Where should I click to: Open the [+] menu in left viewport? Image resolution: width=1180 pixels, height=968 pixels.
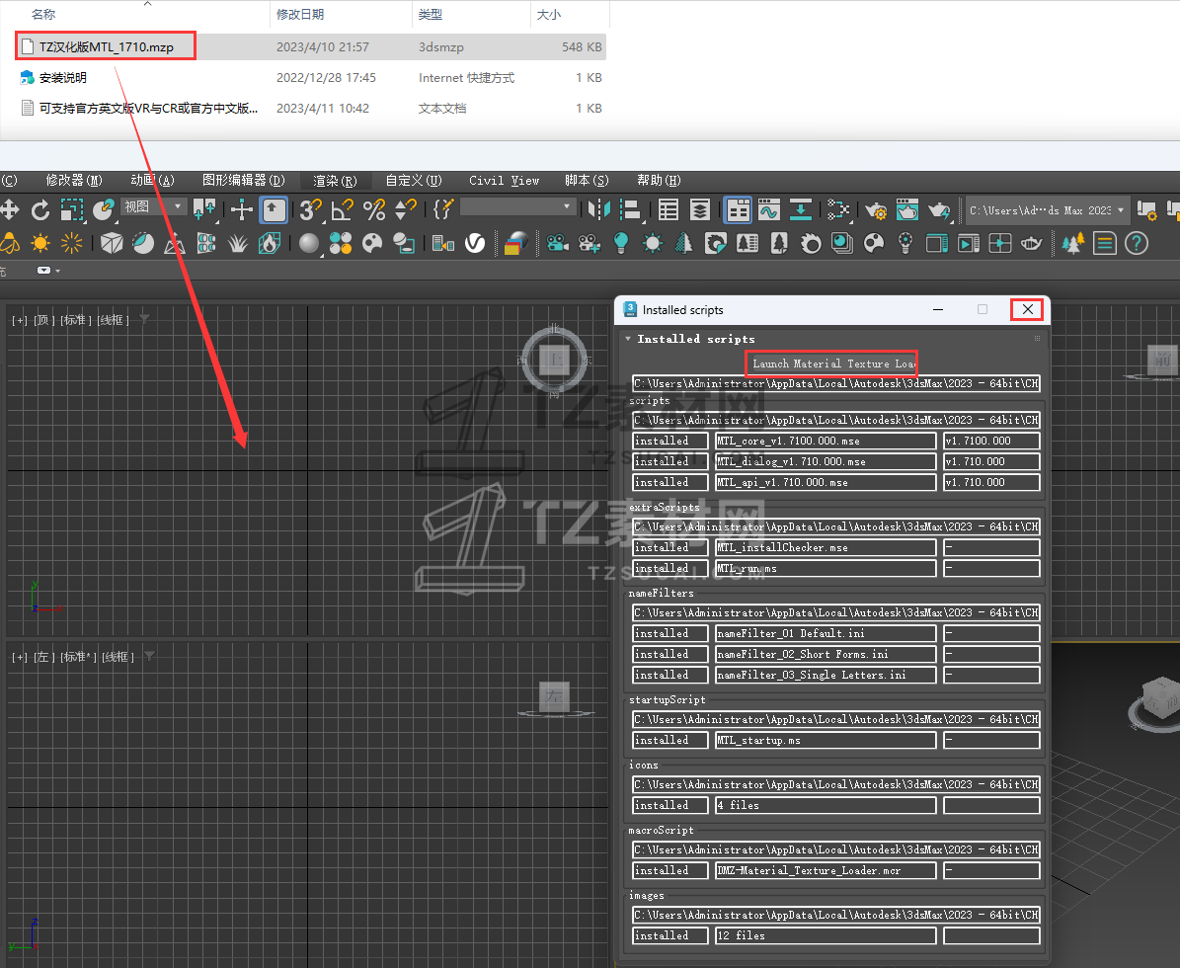coord(20,657)
